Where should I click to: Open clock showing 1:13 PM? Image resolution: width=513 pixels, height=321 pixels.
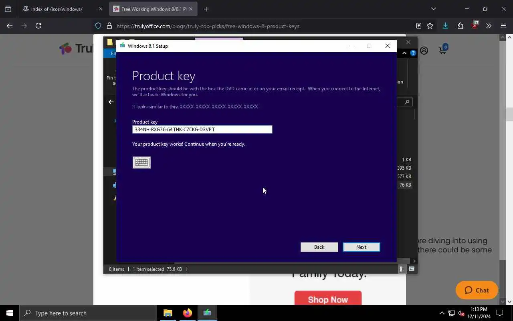pos(479,313)
